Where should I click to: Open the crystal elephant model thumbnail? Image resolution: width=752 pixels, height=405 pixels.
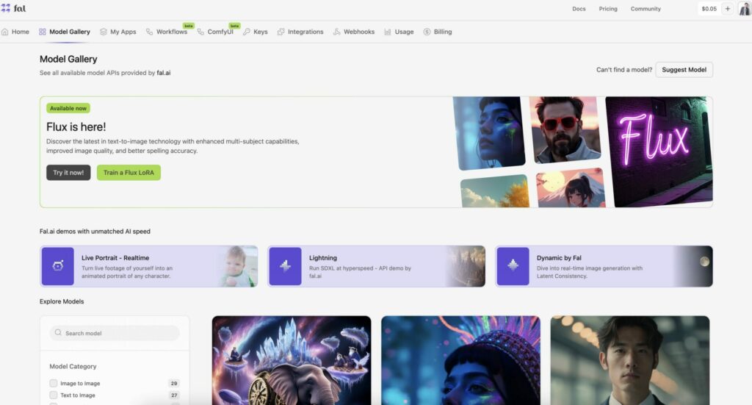[292, 360]
